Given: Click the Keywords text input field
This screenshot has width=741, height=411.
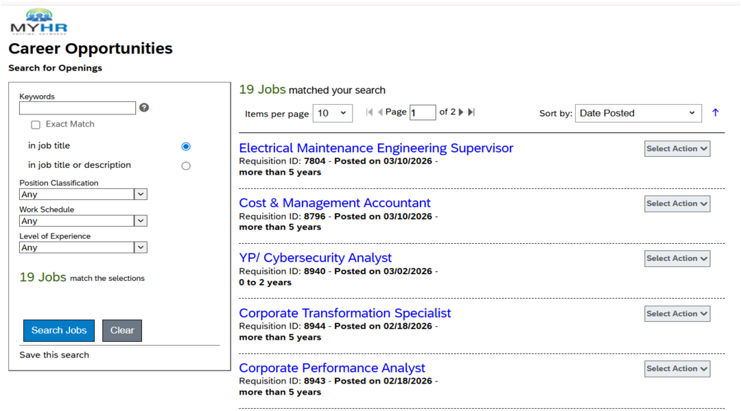Looking at the screenshot, I should 78,108.
